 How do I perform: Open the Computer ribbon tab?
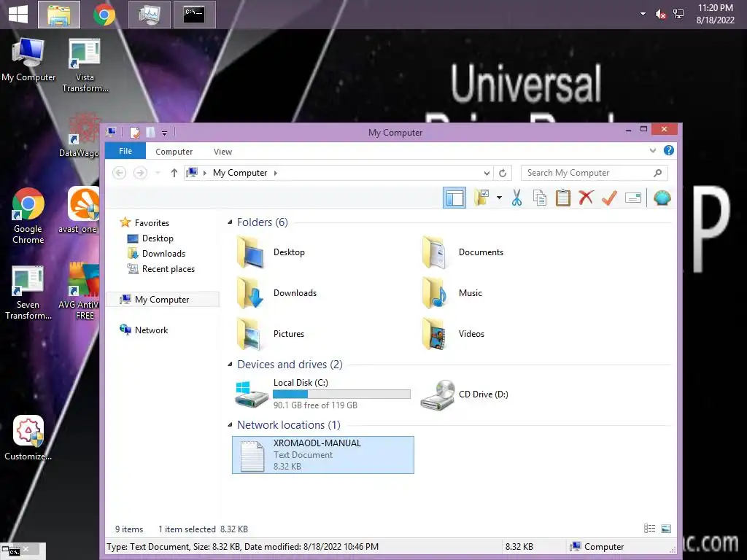[174, 152]
